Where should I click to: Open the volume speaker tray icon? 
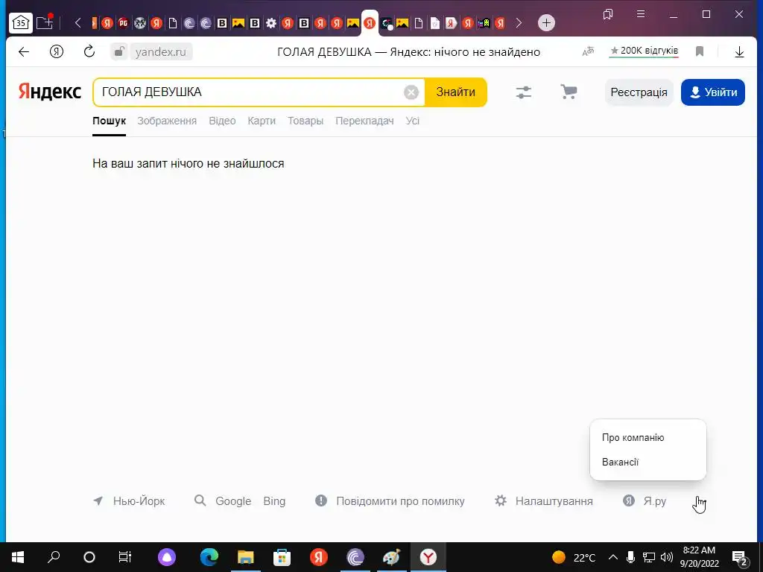coord(667,557)
